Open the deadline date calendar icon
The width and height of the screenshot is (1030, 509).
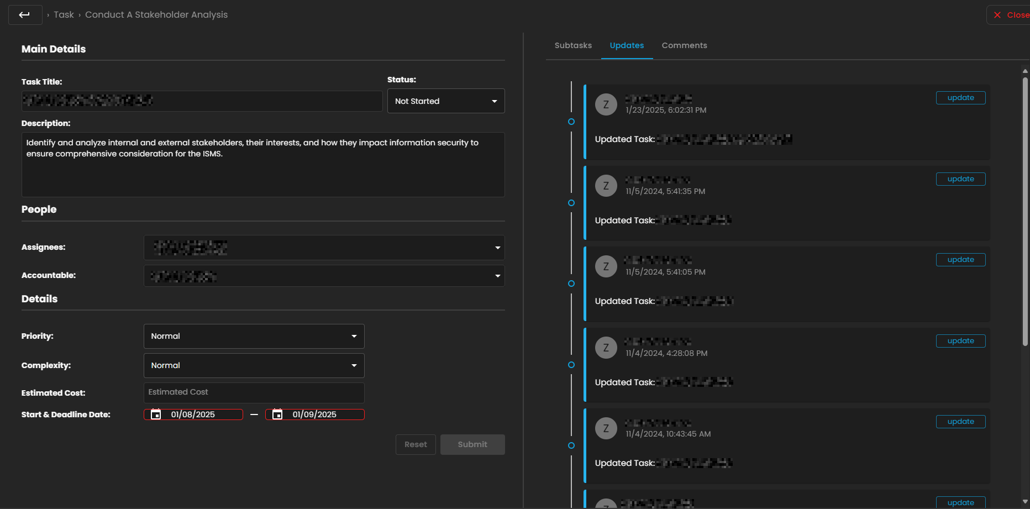[277, 414]
